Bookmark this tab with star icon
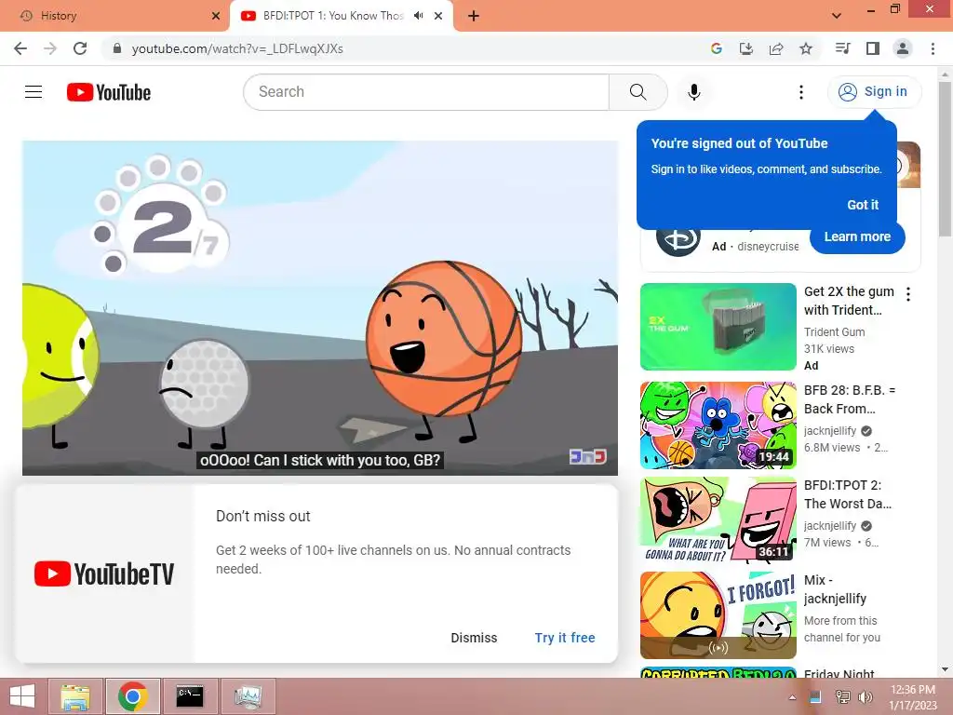Viewport: 953px width, 715px height. [805, 48]
